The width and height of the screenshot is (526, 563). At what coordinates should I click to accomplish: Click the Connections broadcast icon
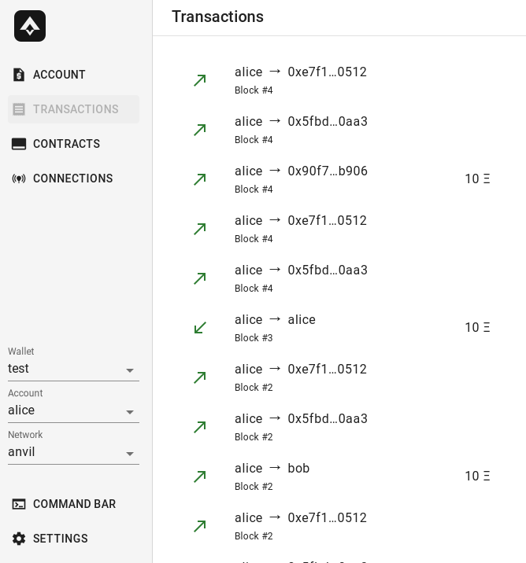(19, 178)
